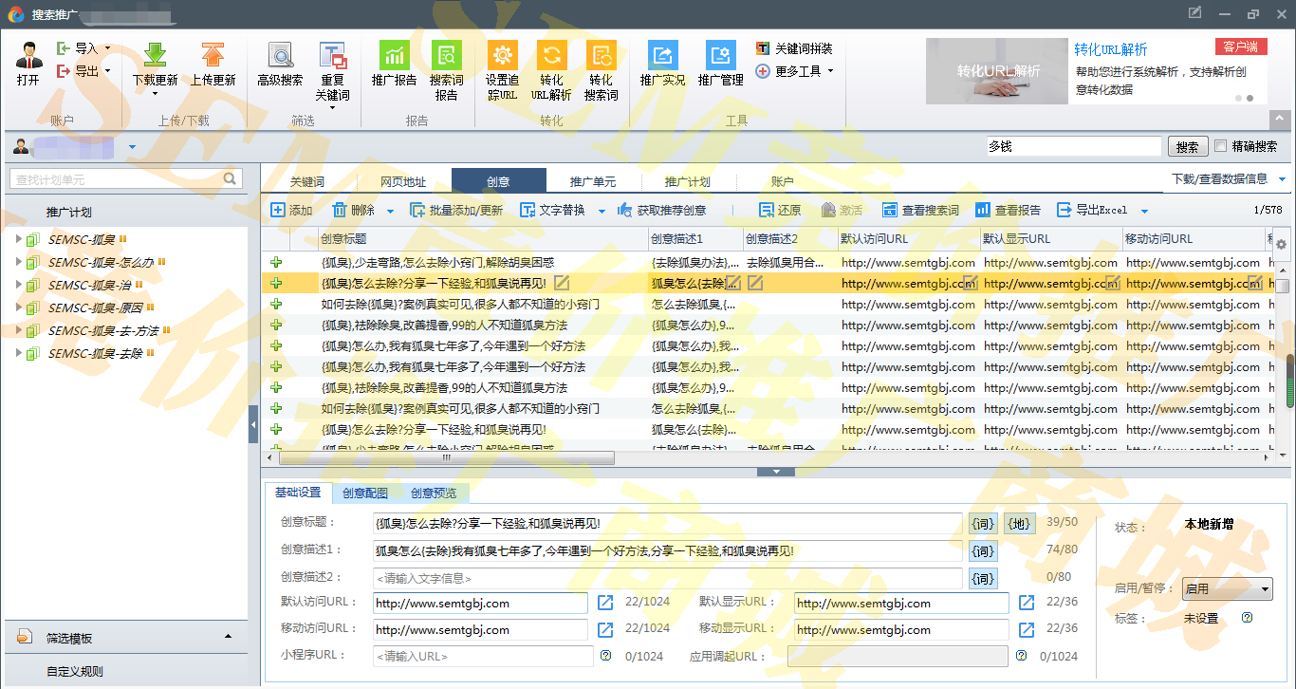Click the horizontal scrollbar under the table
1296x689 pixels.
tap(446, 457)
